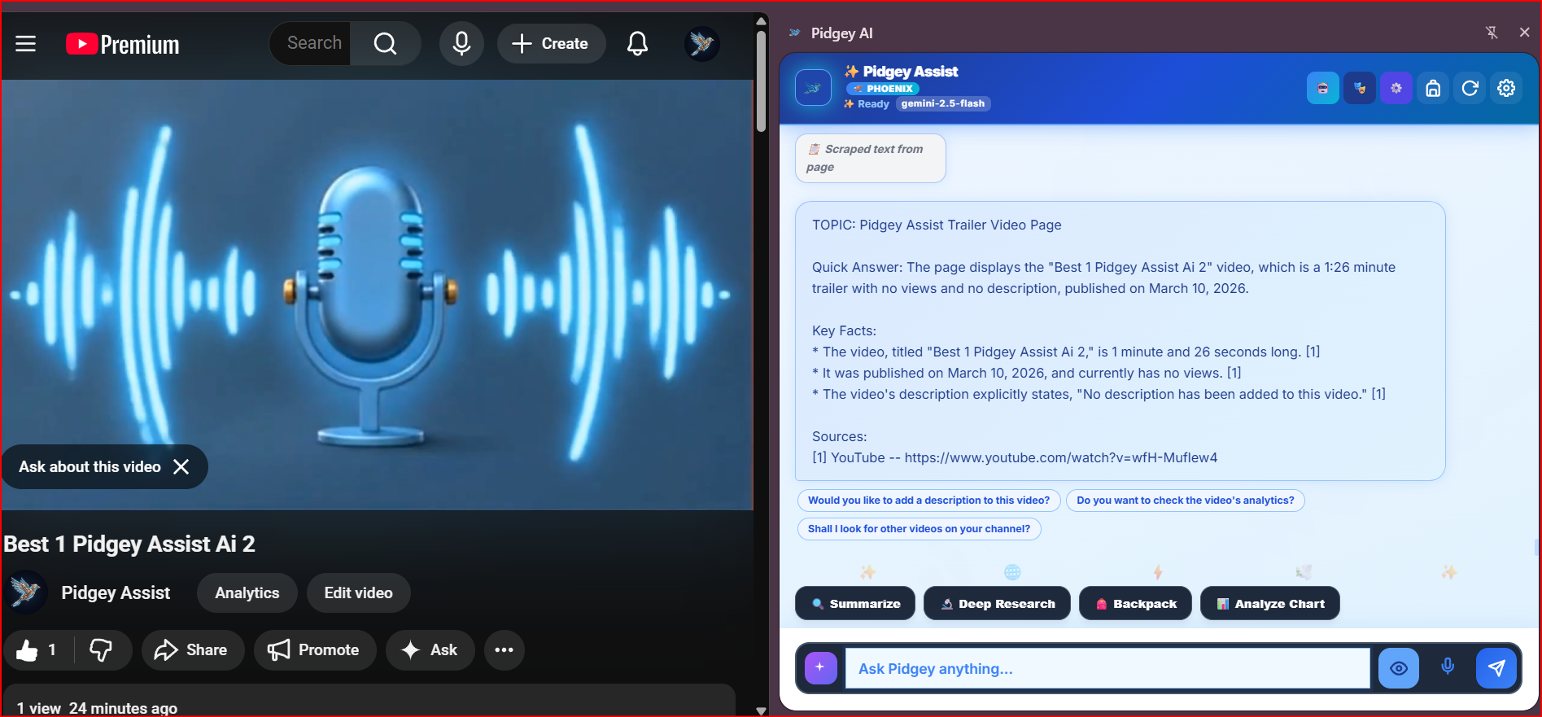
Task: Open YouTube notifications bell
Action: pos(637,43)
